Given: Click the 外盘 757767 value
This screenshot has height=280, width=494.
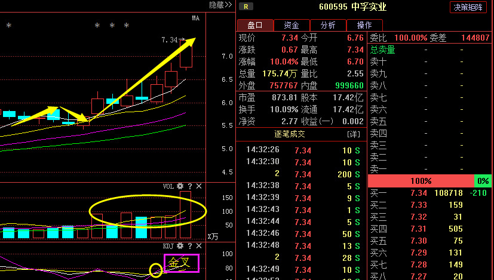Looking at the screenshot, I should pos(284,85).
